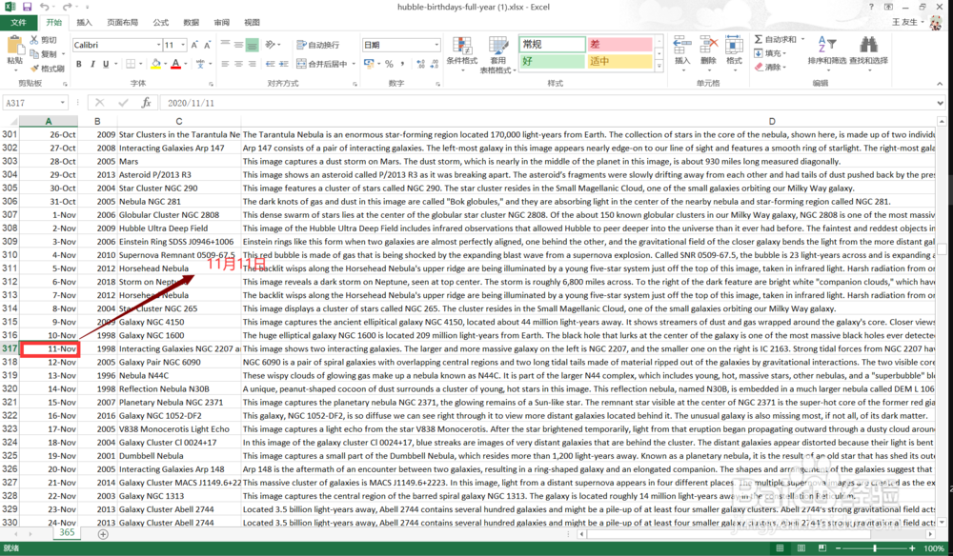The width and height of the screenshot is (953, 556).
Task: Click the insert function fx icon
Action: coord(146,103)
